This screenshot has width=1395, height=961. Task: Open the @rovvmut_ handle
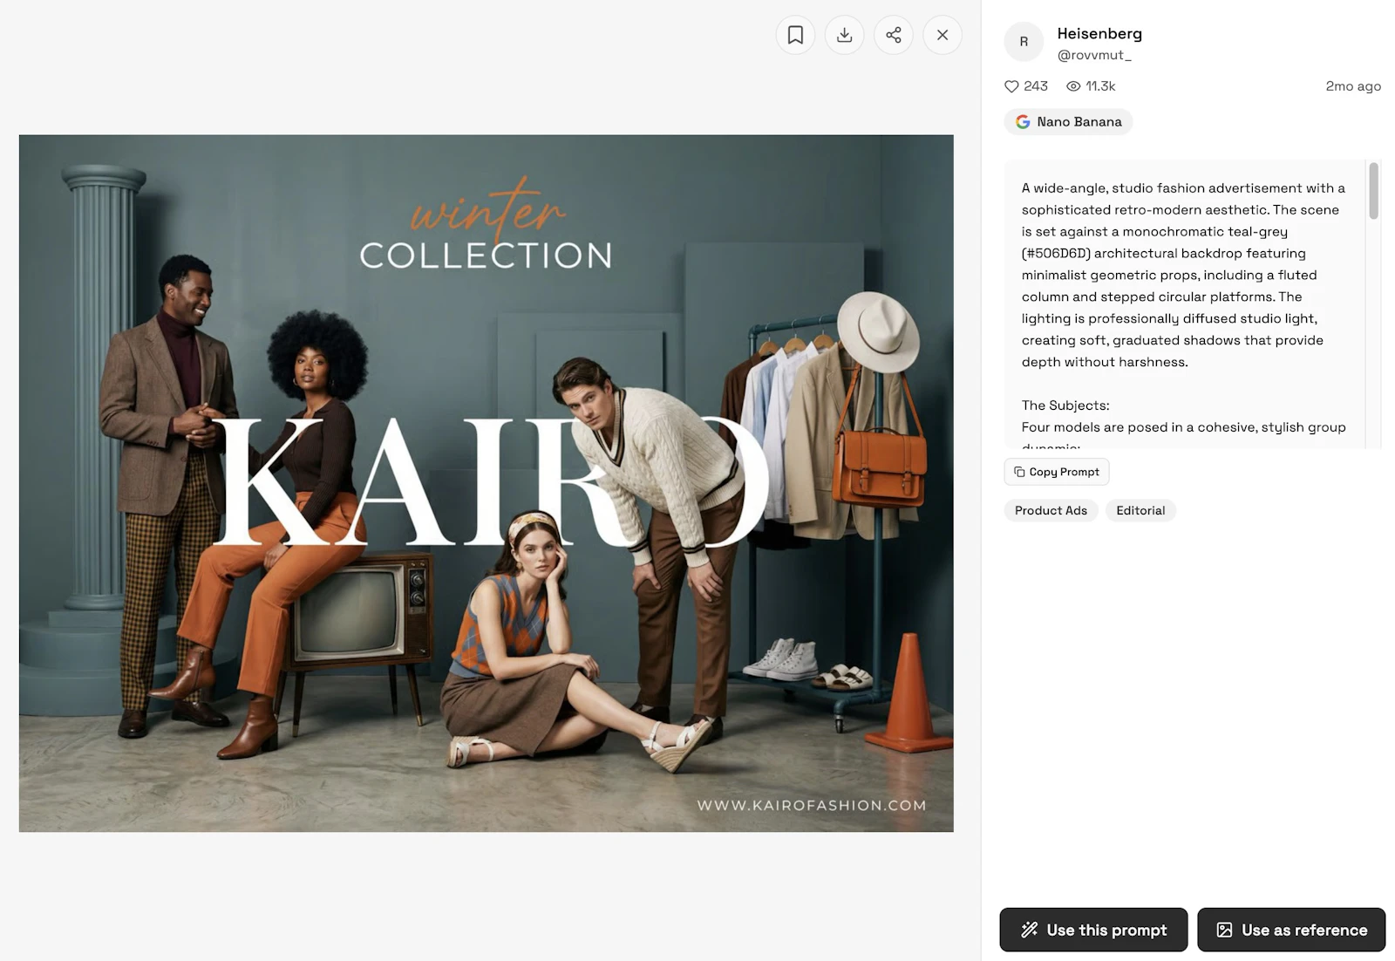pyautogui.click(x=1094, y=55)
